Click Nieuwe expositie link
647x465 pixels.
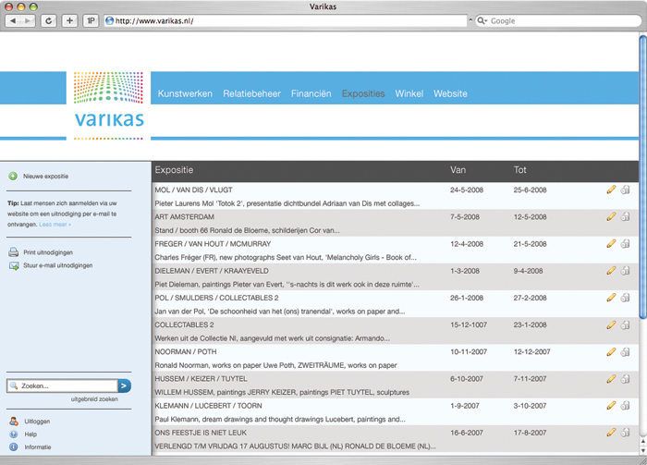(x=46, y=177)
